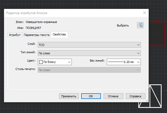This screenshot has width=167, height=113.
Task: Open the Слой dropdown showing ТСО
Action: (x=89, y=45)
